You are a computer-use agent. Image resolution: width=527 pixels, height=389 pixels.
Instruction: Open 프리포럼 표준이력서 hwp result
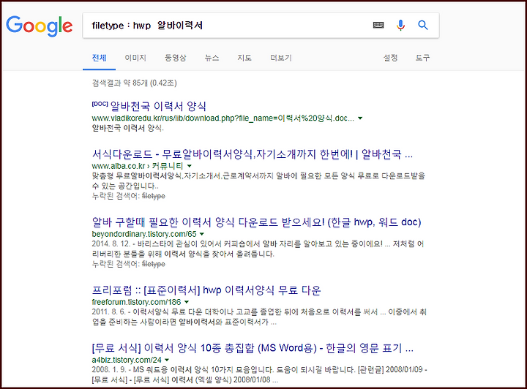pos(206,290)
